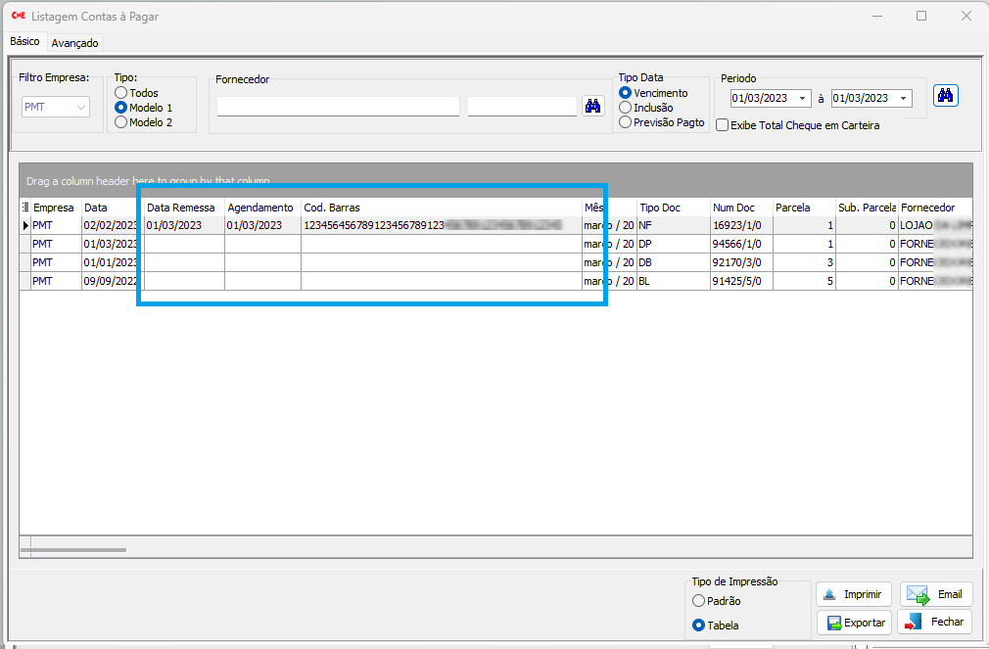
Task: Switch to the Avançado tab
Action: click(x=75, y=43)
